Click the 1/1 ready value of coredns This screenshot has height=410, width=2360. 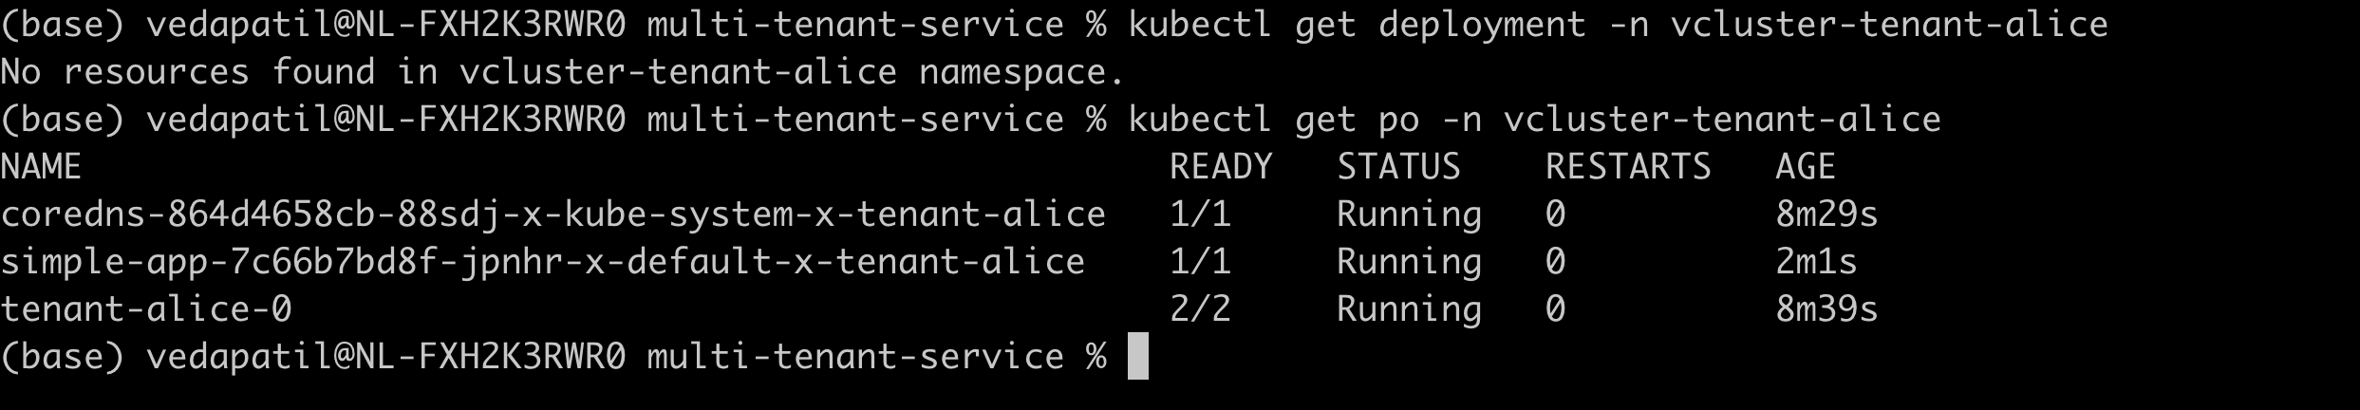1200,214
